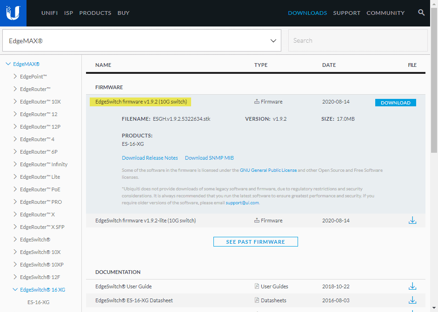Click the filename ESGH.v1.9.2.5322634.stk
Image resolution: width=438 pixels, height=312 pixels.
(x=181, y=119)
